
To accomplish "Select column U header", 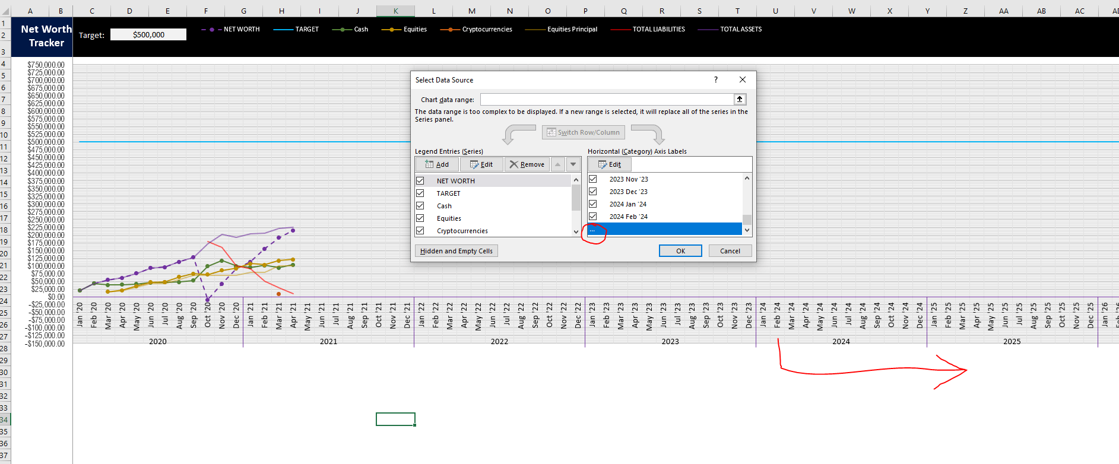I will tap(775, 11).
